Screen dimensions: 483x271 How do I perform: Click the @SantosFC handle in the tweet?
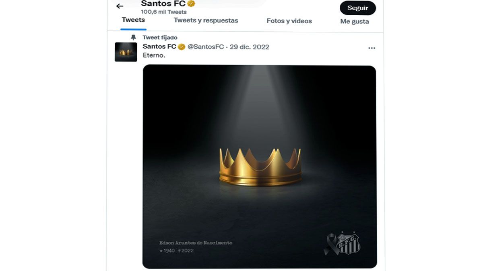click(x=206, y=47)
